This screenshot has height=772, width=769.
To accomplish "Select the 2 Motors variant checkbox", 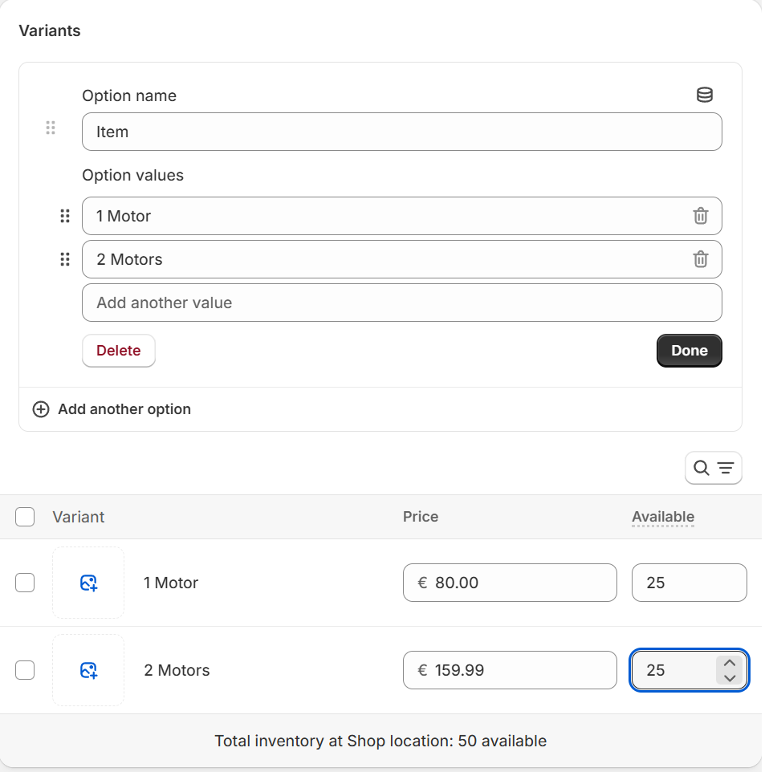I will pos(25,670).
